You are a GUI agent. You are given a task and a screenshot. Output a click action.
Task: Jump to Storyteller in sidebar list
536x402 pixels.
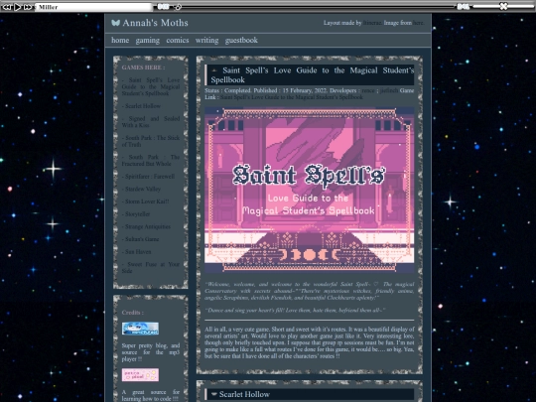136,214
